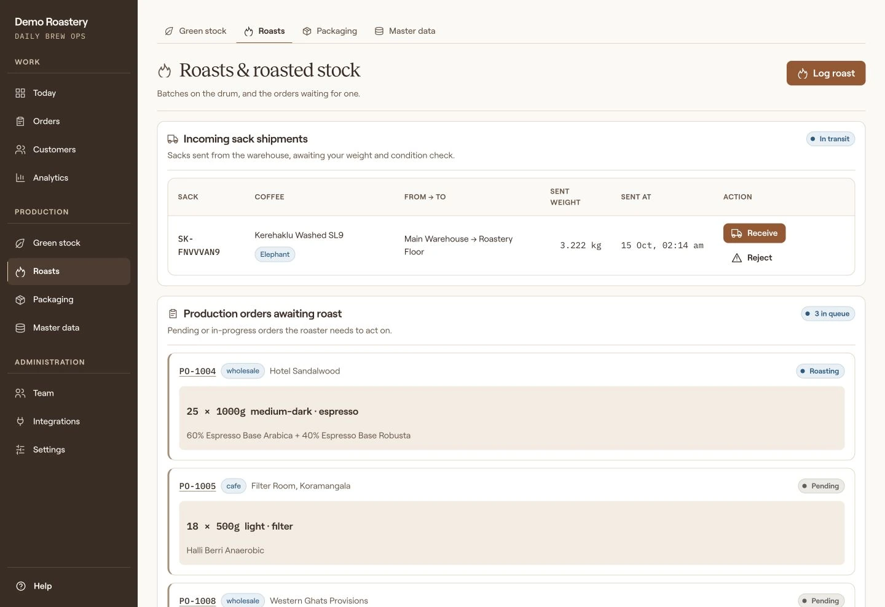
Task: Click the Elephant tag chip
Action: pos(275,254)
